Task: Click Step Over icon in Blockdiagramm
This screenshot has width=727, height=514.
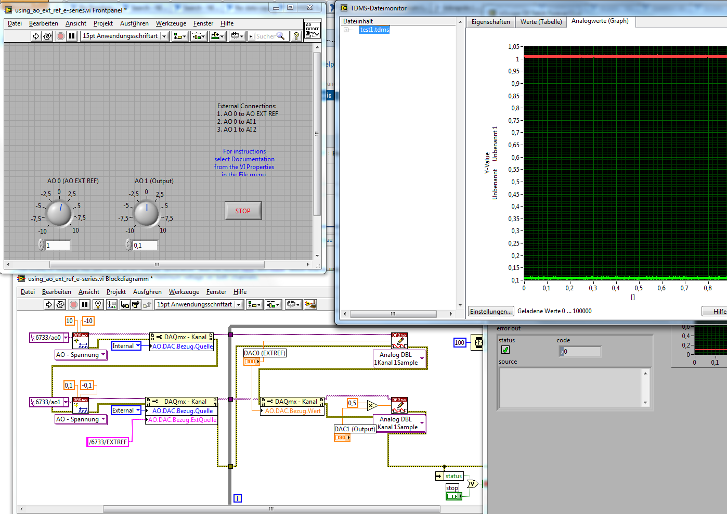Action: (x=136, y=304)
